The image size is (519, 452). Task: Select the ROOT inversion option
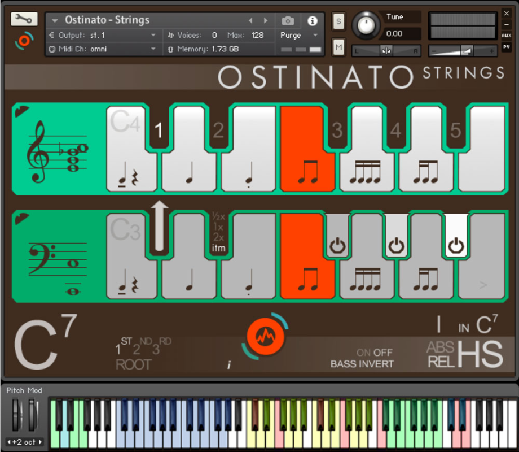133,364
